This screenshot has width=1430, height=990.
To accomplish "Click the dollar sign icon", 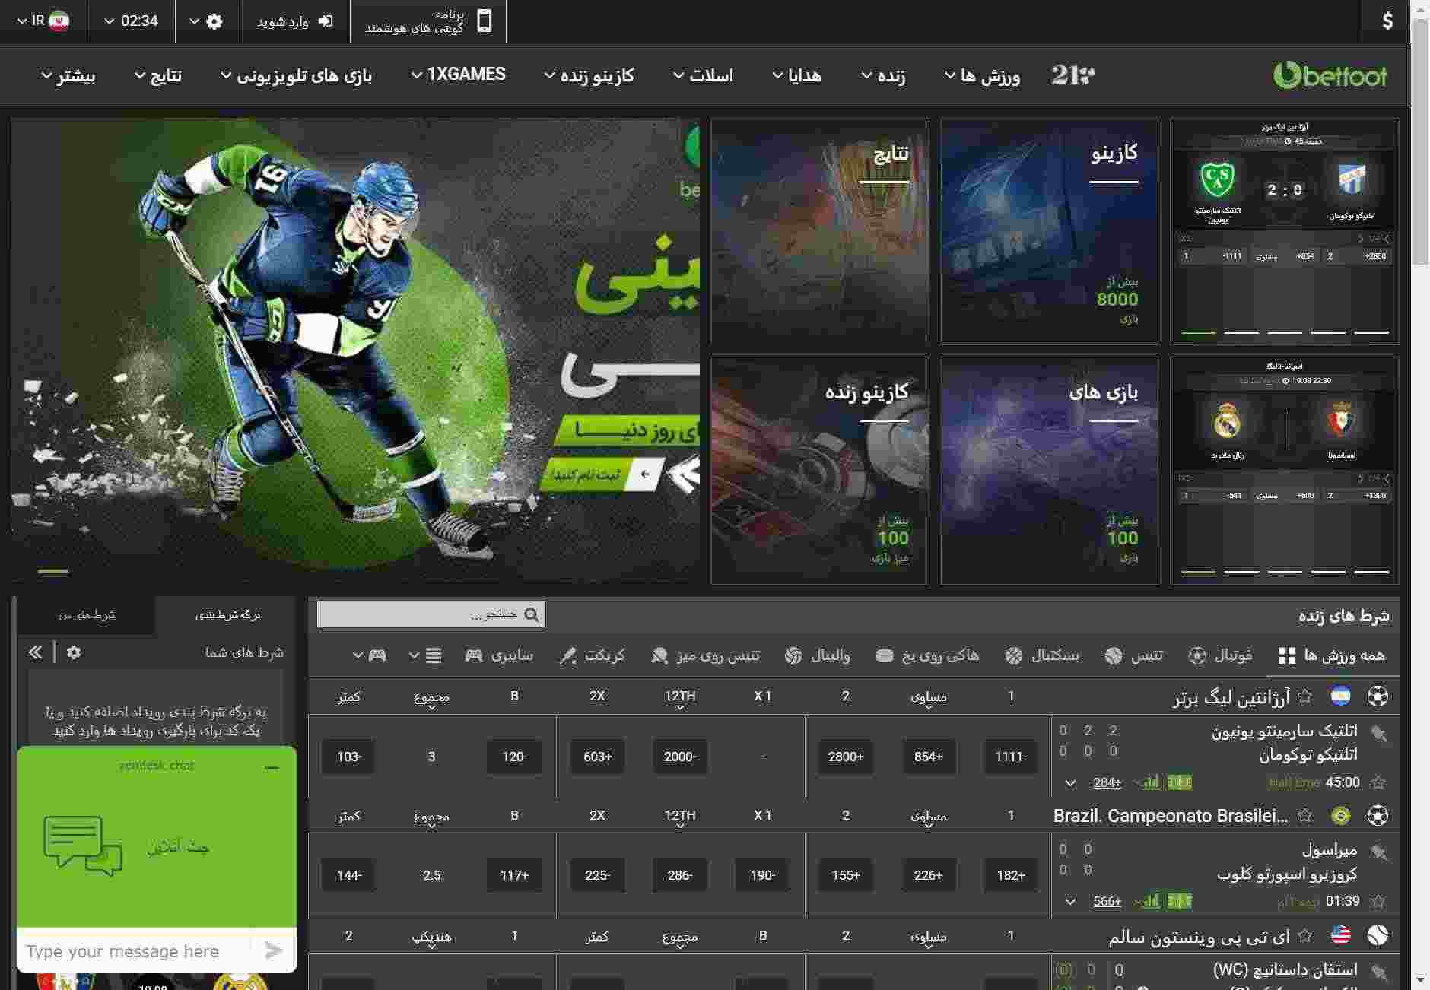I will (1387, 21).
